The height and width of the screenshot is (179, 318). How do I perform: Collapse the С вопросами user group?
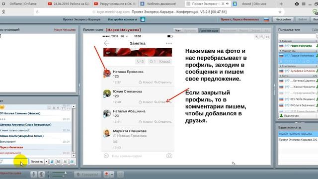[280, 66]
